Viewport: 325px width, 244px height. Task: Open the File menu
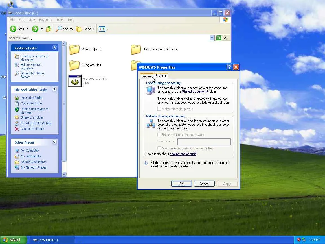[x=12, y=20]
